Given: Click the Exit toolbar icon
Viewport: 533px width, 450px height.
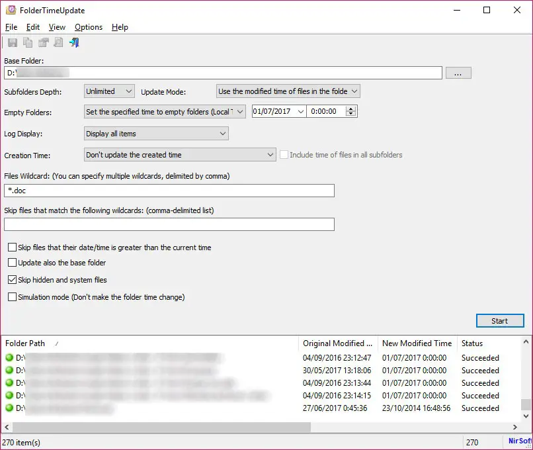Looking at the screenshot, I should pyautogui.click(x=74, y=42).
